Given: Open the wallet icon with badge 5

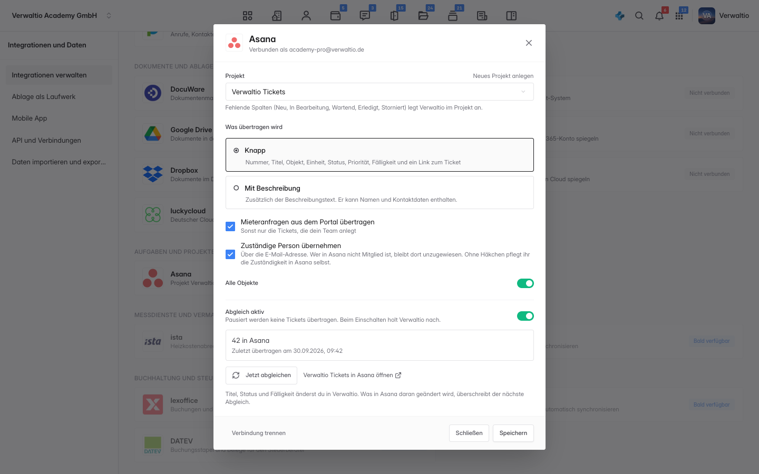Looking at the screenshot, I should tap(335, 16).
